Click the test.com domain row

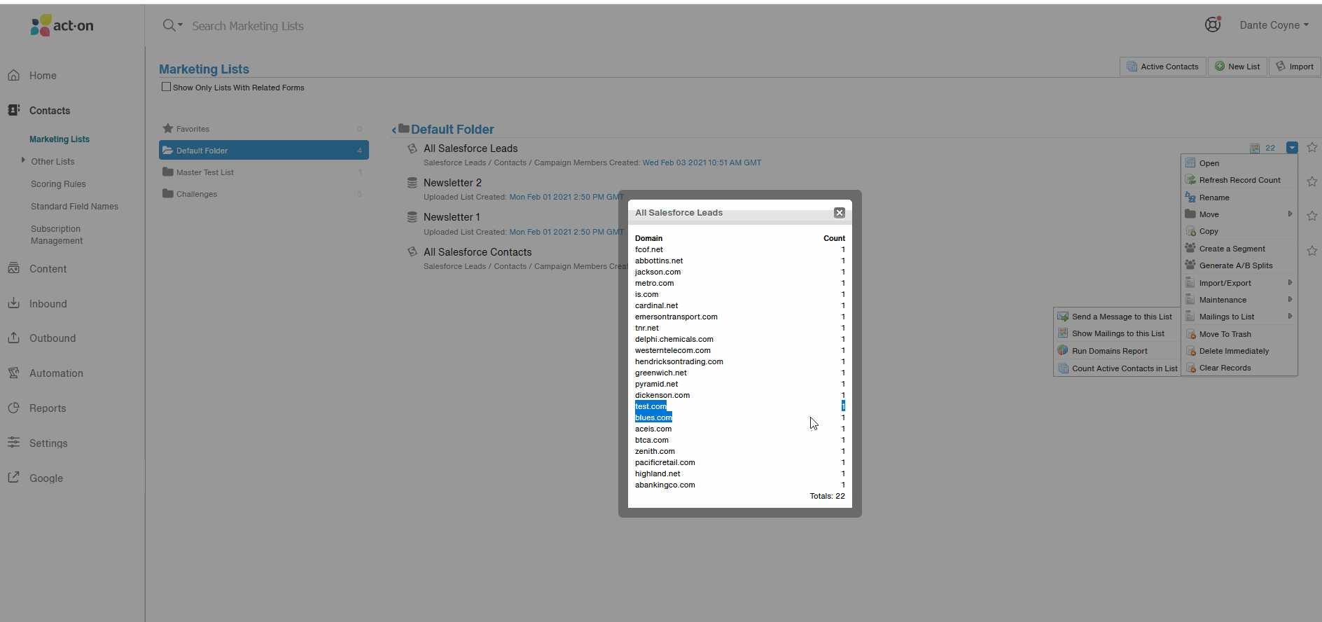(x=739, y=406)
